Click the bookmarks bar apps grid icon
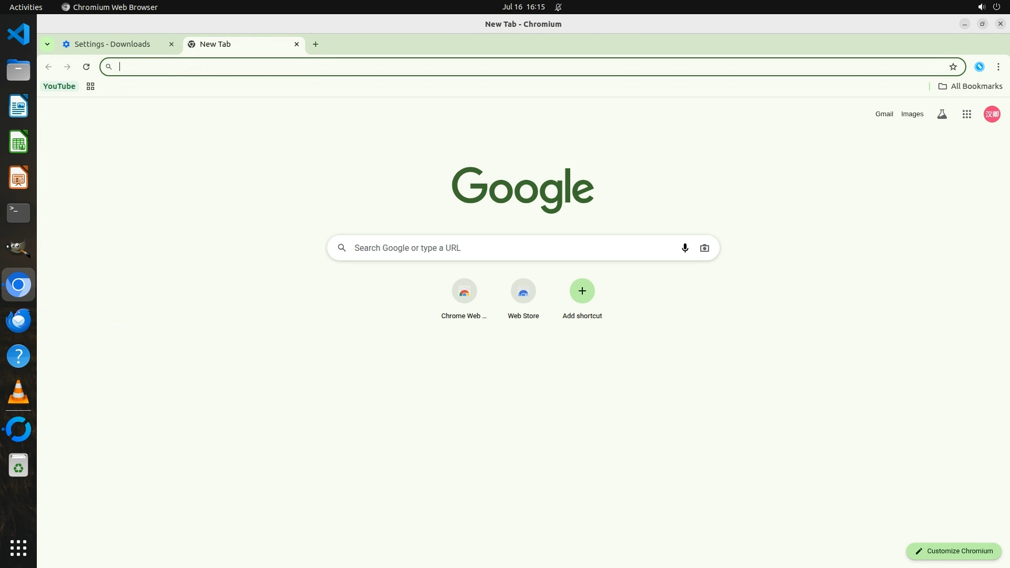This screenshot has width=1010, height=568. (x=90, y=86)
